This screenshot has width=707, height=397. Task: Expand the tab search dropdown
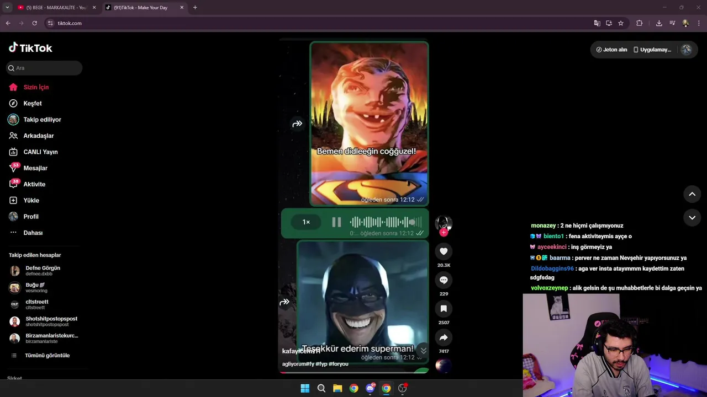7,8
